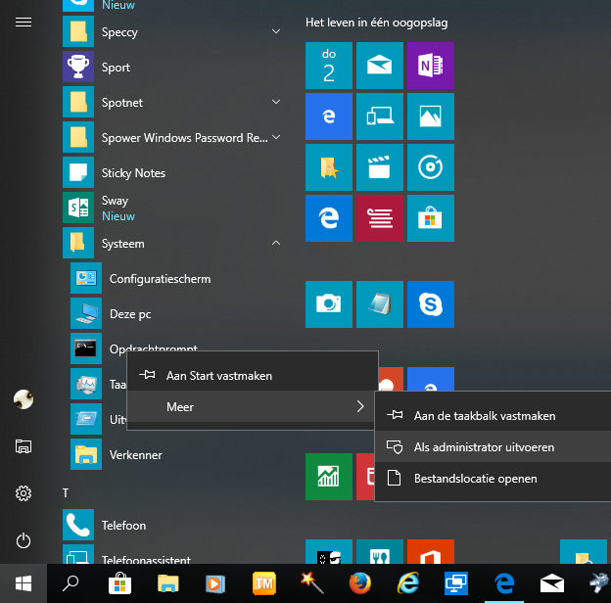This screenshot has width=611, height=603.
Task: Open the Skype tile
Action: [x=431, y=304]
